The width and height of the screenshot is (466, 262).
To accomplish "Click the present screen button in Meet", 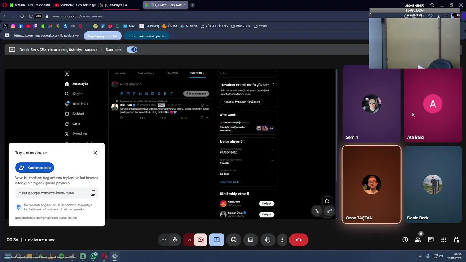I will tap(217, 240).
